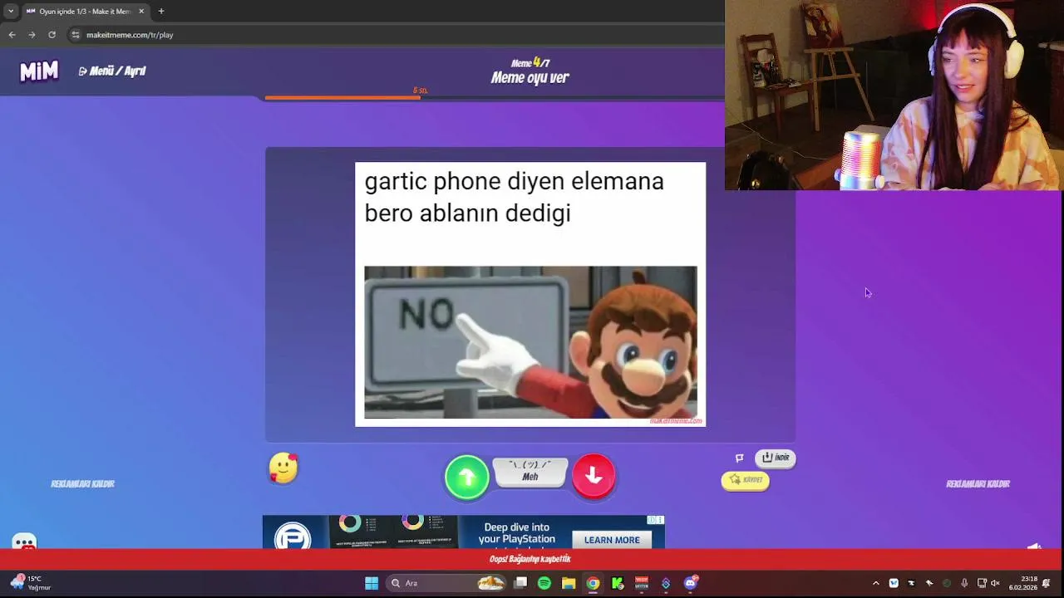
Task: Open File Explorer from taskbar
Action: coord(569,583)
